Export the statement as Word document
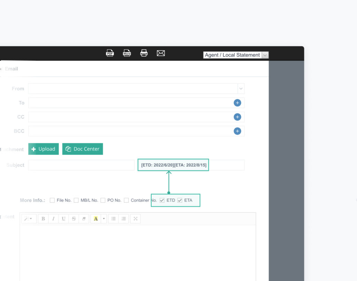This screenshot has width=357, height=281. click(127, 53)
